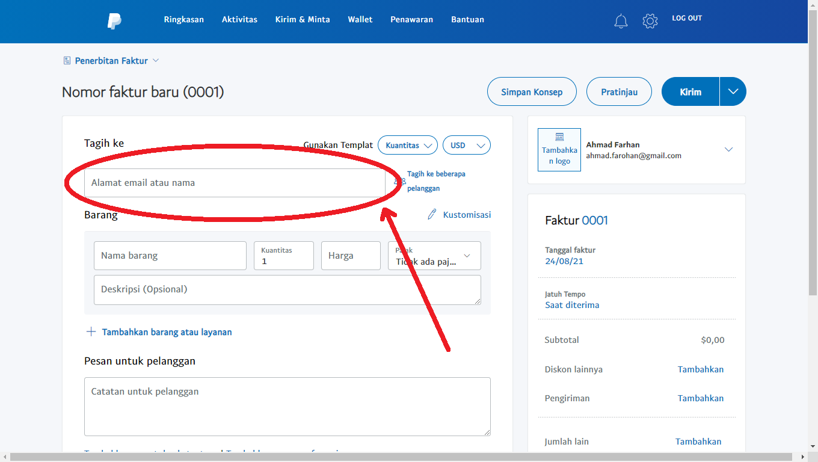Click the Saat diterima due date link

(x=572, y=304)
